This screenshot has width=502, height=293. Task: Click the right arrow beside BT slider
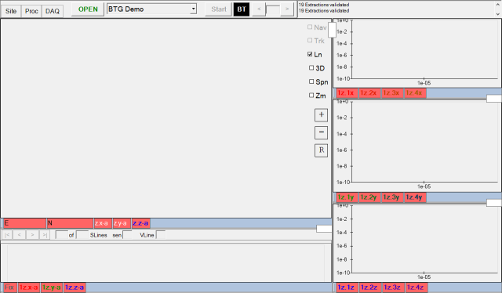point(287,9)
